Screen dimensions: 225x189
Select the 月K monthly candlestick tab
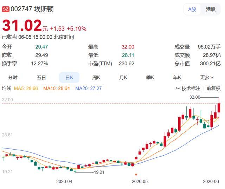pos(123,77)
